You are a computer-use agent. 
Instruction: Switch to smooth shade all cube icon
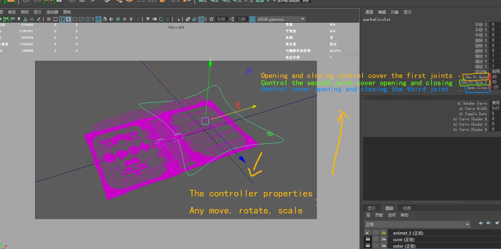pyautogui.click(x=105, y=19)
